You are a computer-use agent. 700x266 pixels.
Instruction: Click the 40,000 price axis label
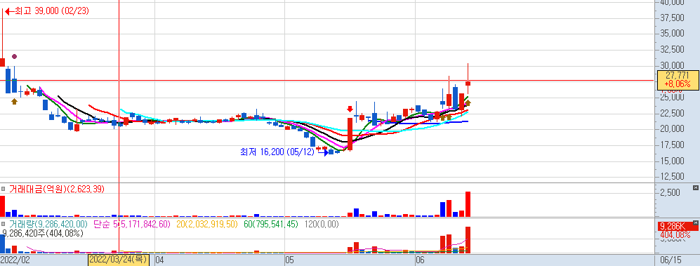(x=672, y=2)
